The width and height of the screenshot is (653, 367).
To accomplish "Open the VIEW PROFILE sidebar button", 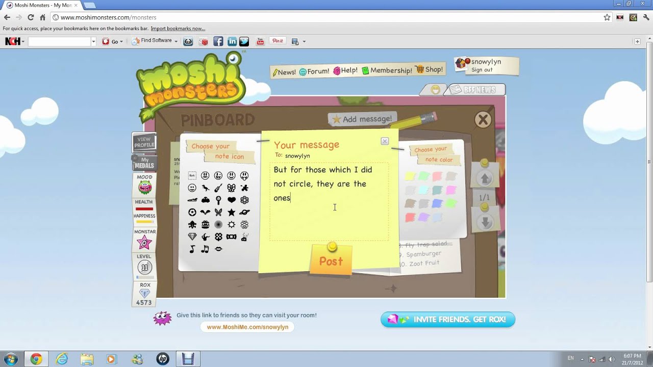I will (144, 142).
